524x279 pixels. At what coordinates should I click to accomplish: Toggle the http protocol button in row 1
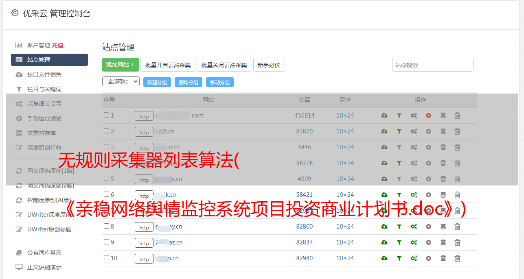pos(144,116)
